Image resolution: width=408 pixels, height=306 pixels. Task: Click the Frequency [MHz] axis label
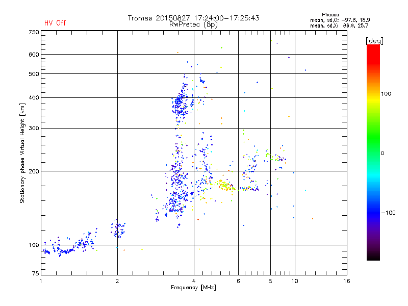pyautogui.click(x=193, y=288)
